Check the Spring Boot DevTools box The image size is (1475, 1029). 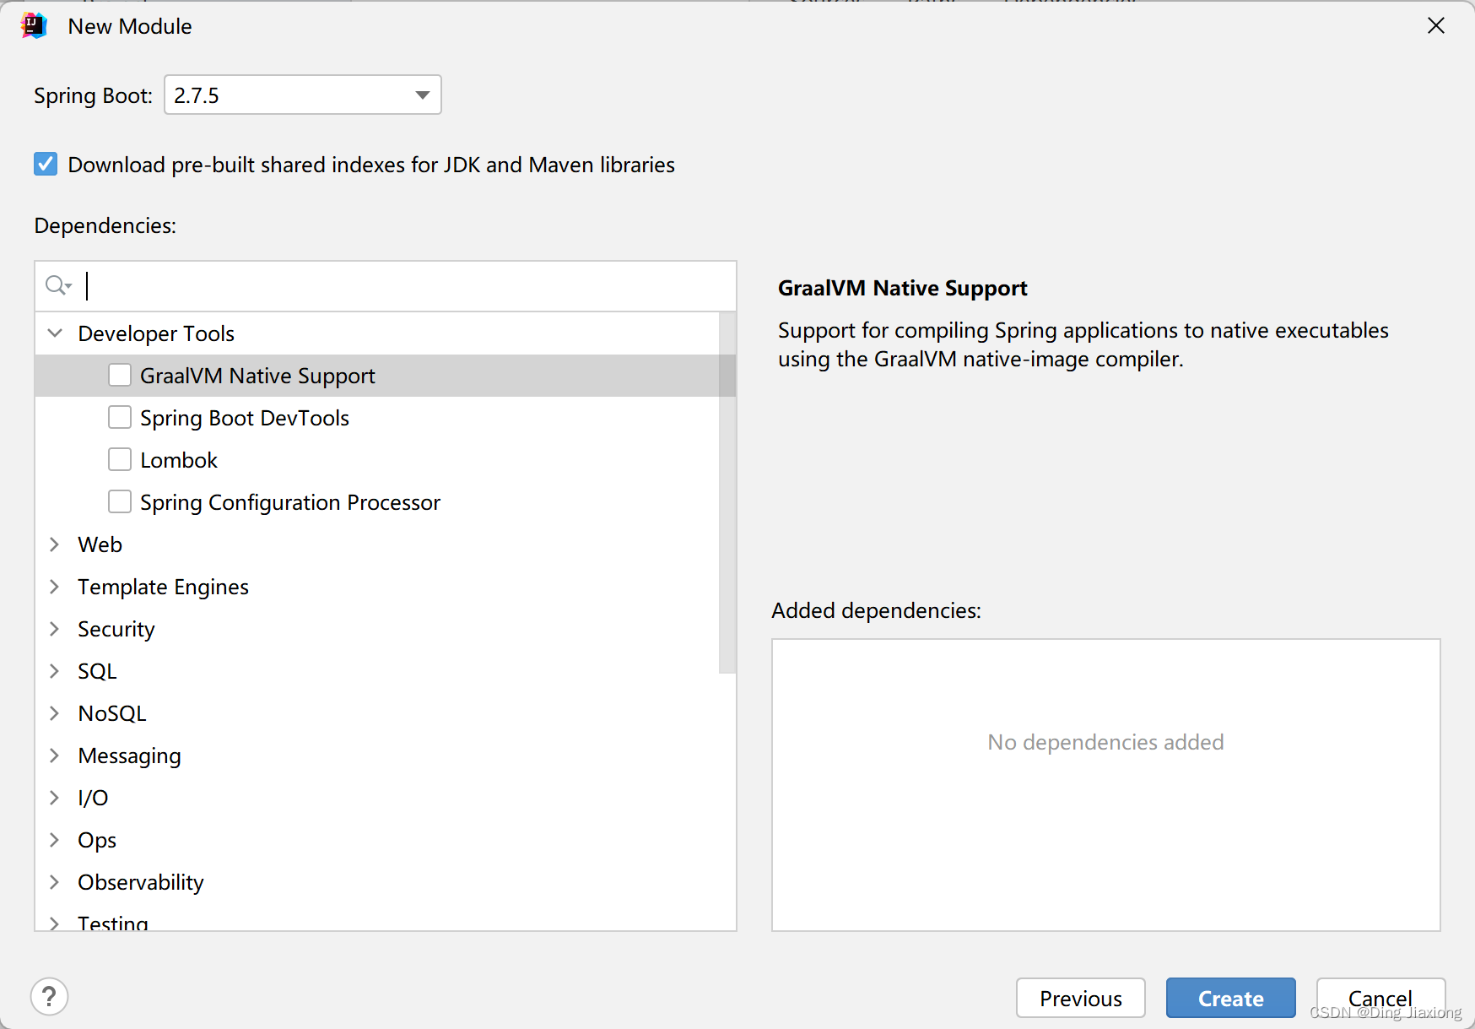point(120,417)
